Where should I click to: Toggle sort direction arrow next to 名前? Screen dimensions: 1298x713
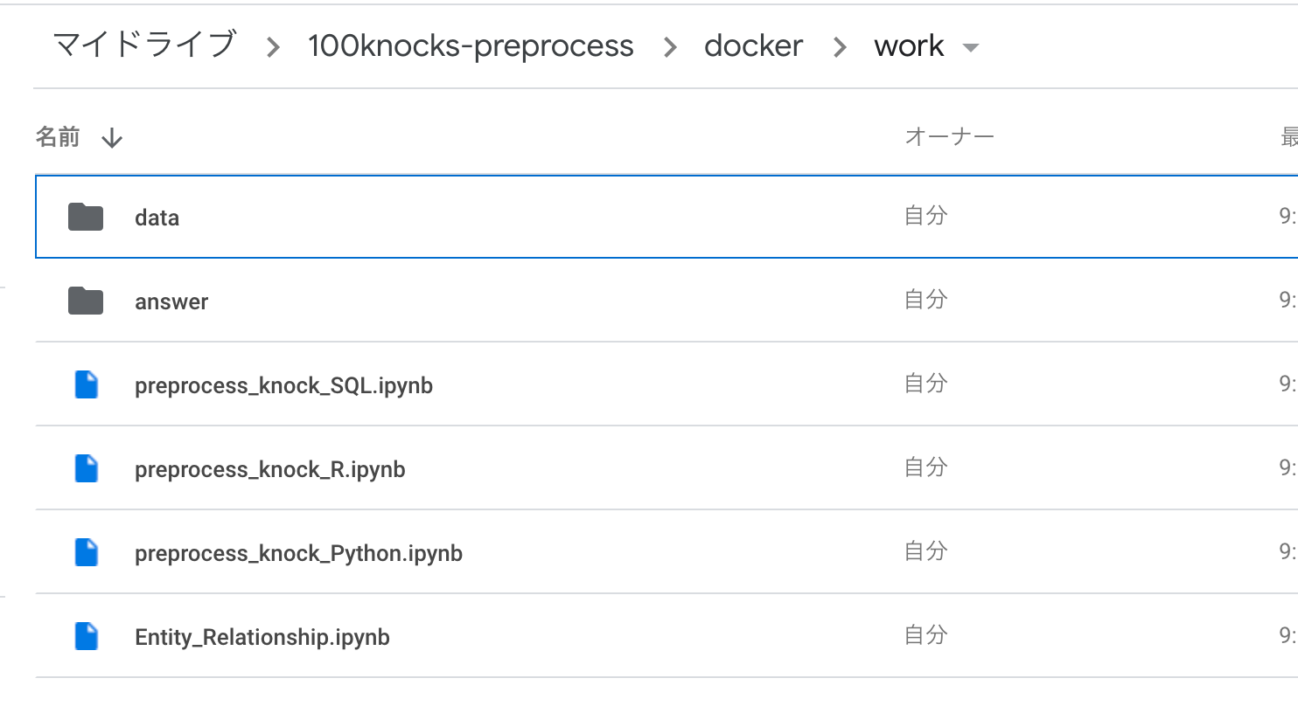(112, 138)
